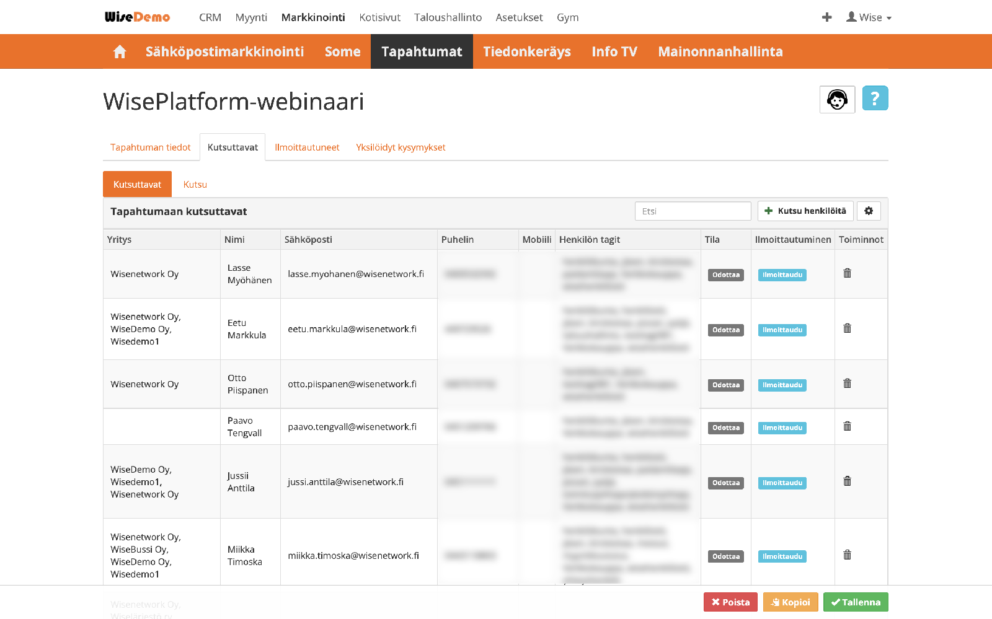Click Odottaa status for Jussi Anttila
992x619 pixels.
(726, 483)
